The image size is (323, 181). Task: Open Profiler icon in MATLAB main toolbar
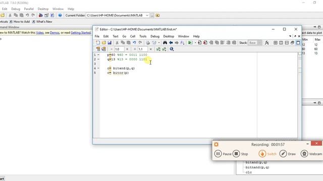tap(52, 16)
